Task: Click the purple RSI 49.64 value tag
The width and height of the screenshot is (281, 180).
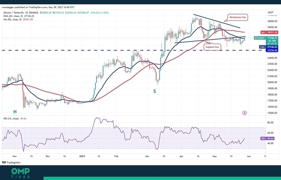Action: click(268, 139)
